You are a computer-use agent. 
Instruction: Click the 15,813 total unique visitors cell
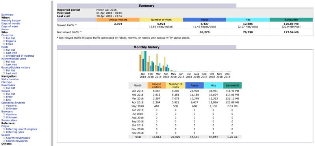(157, 137)
